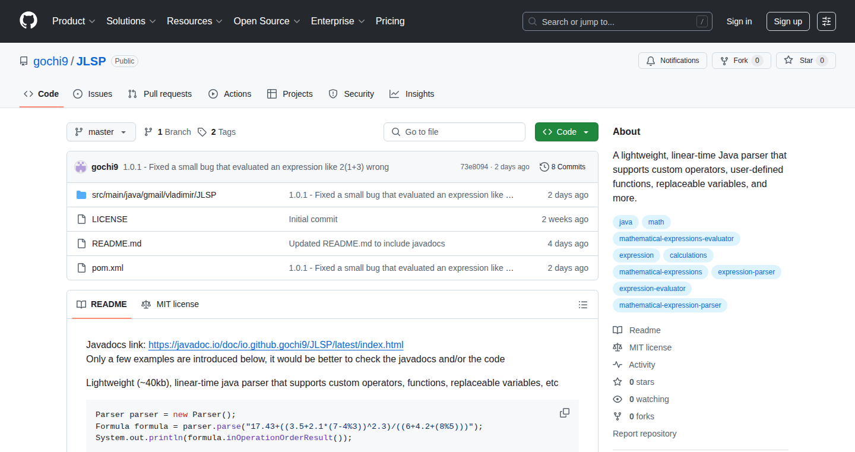Image resolution: width=855 pixels, height=452 pixels.
Task: Click the pom.xml file icon
Action: pos(81,268)
